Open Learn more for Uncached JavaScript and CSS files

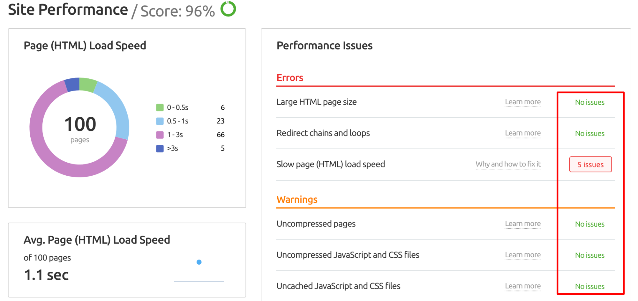click(523, 286)
